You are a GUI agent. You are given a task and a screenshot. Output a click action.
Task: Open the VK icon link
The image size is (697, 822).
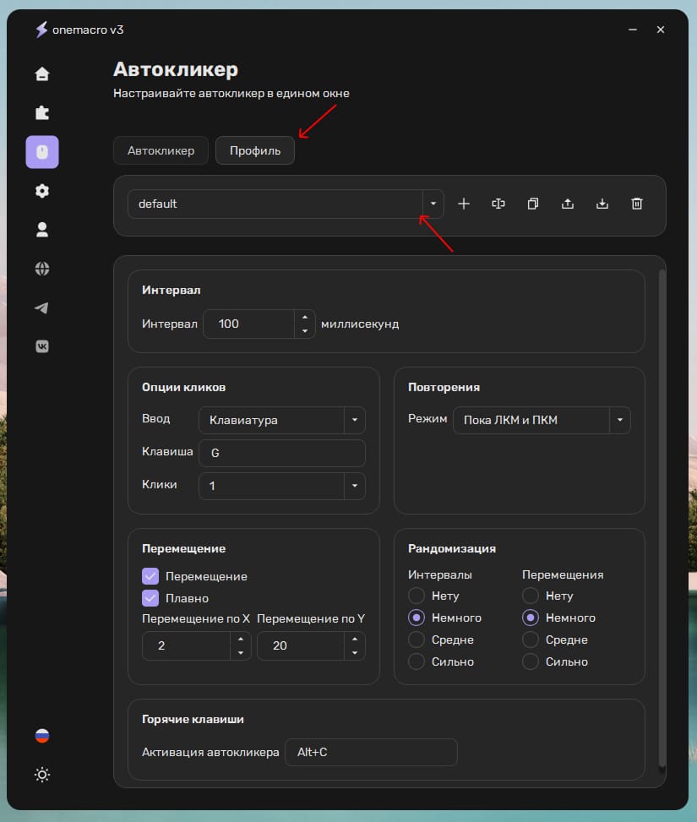tap(42, 346)
